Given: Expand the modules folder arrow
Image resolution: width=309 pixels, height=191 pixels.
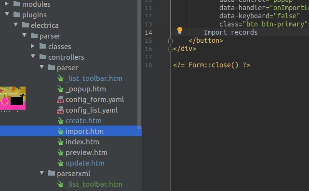Looking at the screenshot, I should tap(6, 3).
